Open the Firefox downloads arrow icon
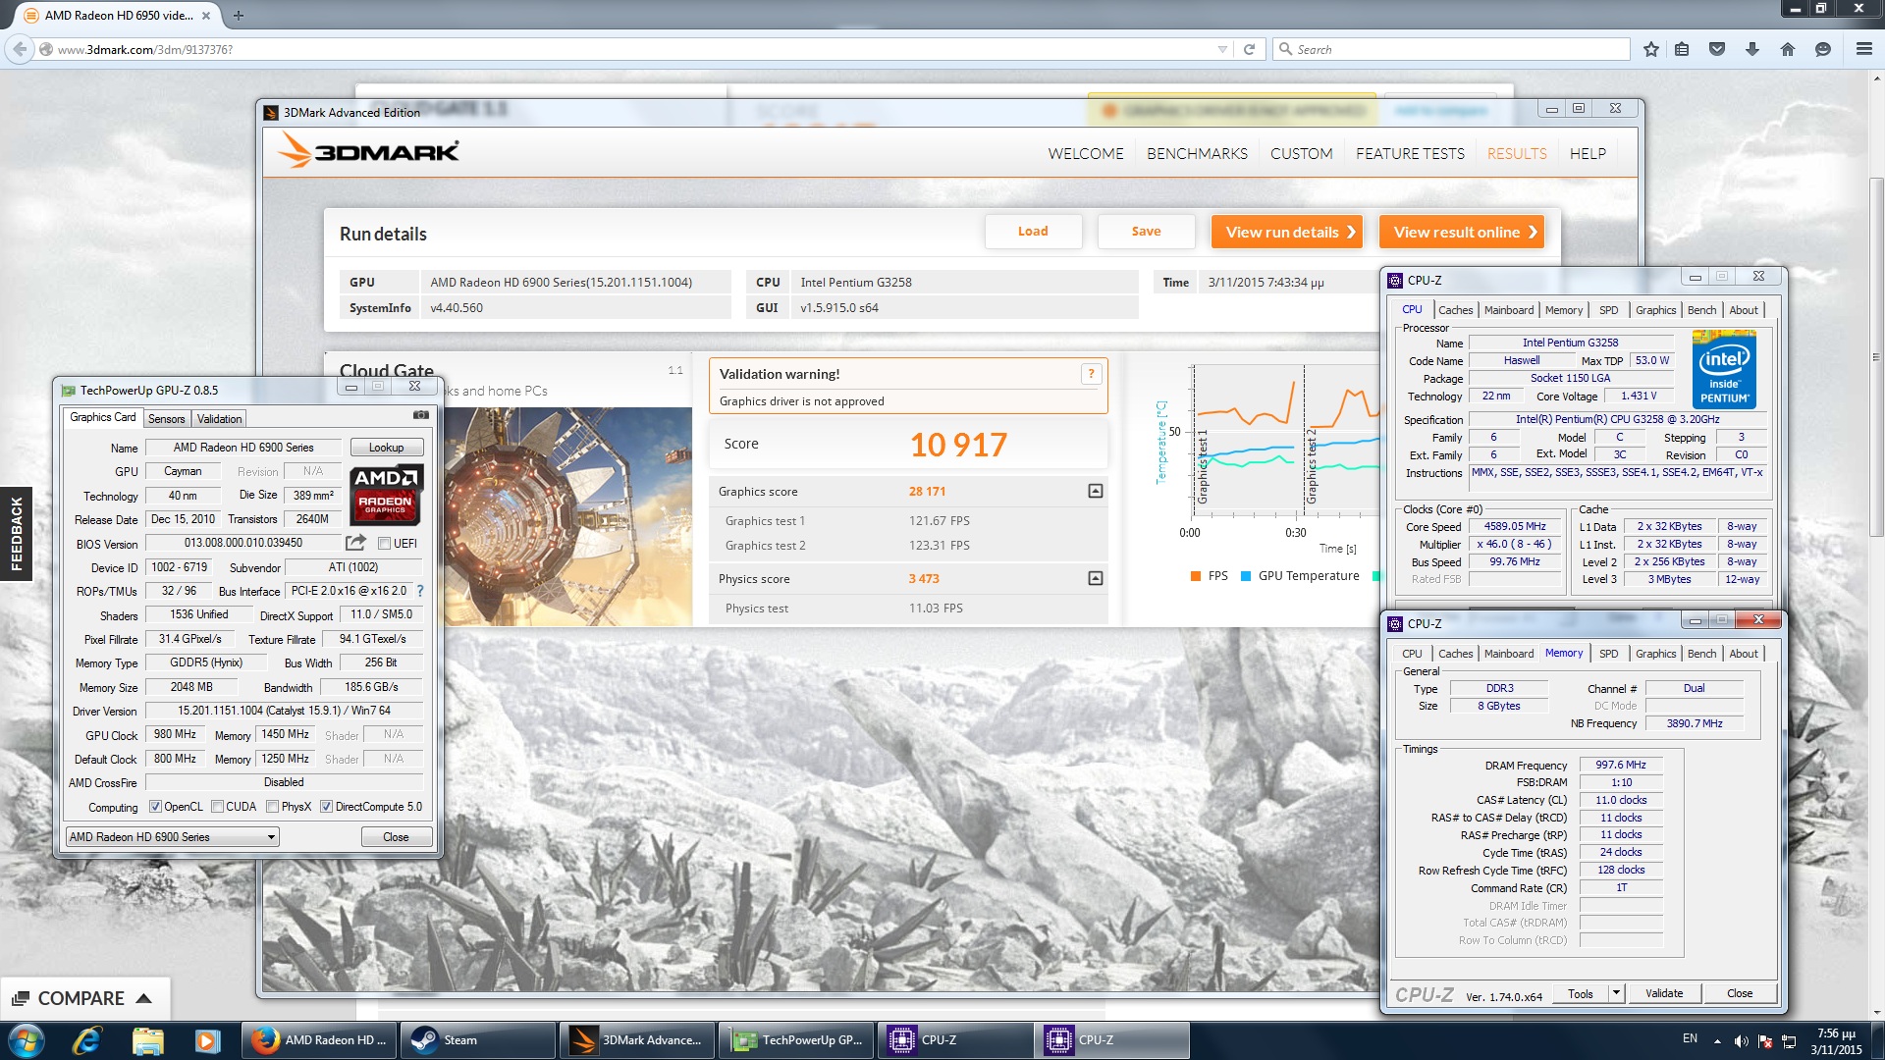Image resolution: width=1885 pixels, height=1060 pixels. pos(1752,49)
